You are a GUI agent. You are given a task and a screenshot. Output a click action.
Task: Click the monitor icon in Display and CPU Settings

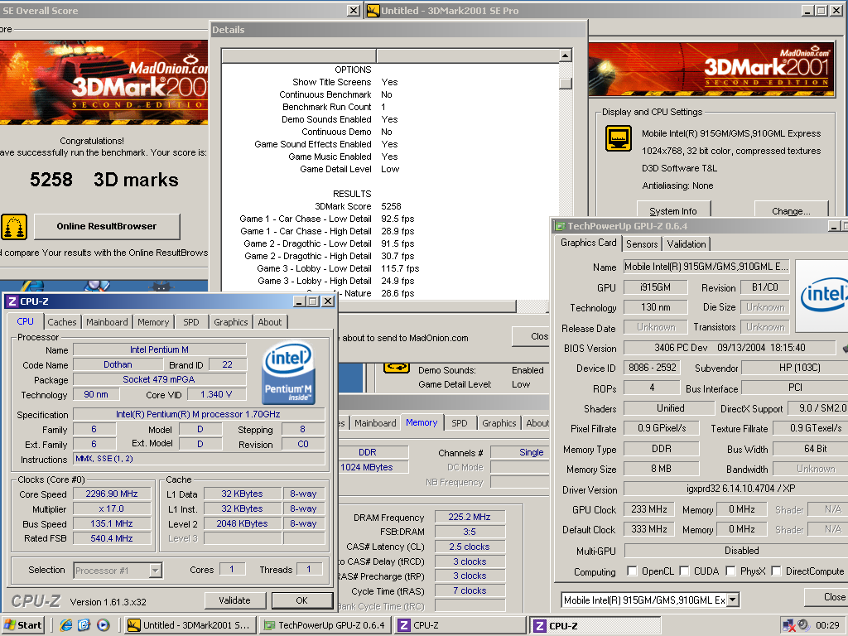618,139
